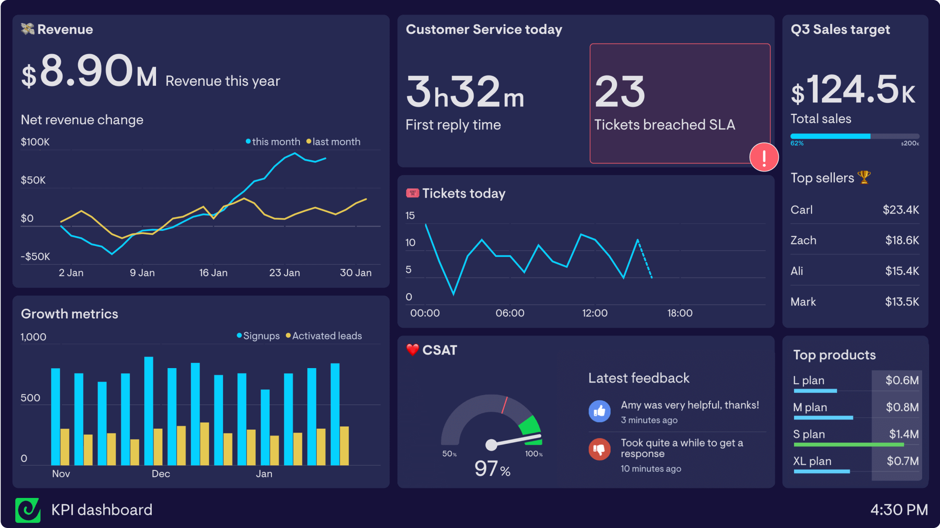This screenshot has width=940, height=528.
Task: Select the ticket icon beside Tickets today
Action: 412,193
